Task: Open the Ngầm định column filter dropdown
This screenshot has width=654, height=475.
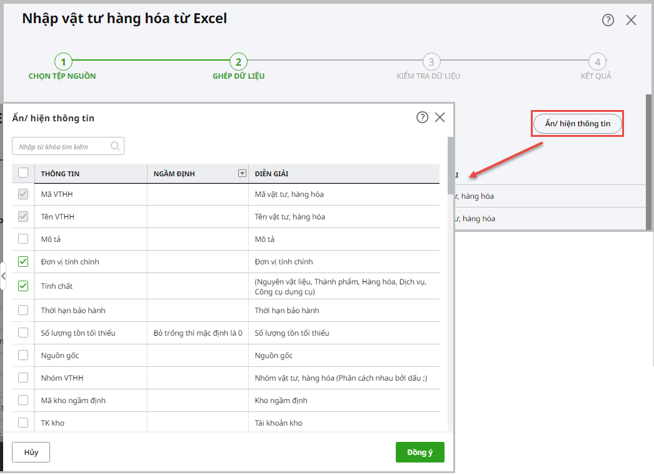Action: click(x=243, y=173)
